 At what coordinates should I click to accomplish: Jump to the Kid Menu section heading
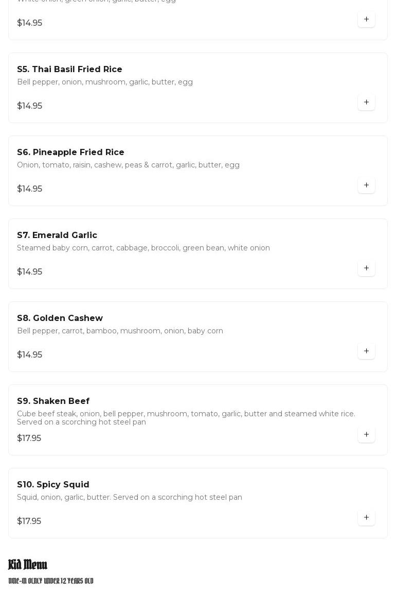point(28,565)
